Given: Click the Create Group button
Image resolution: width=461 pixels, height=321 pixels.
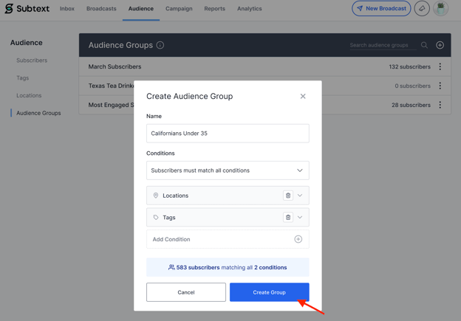Looking at the screenshot, I should click(x=269, y=292).
